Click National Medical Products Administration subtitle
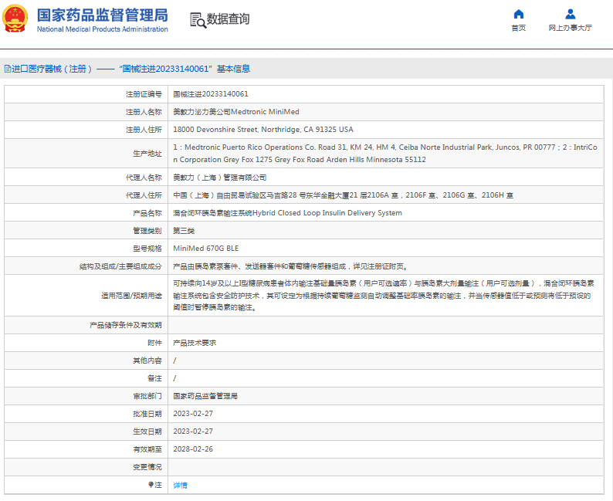Image resolution: width=613 pixels, height=501 pixels. (x=103, y=29)
